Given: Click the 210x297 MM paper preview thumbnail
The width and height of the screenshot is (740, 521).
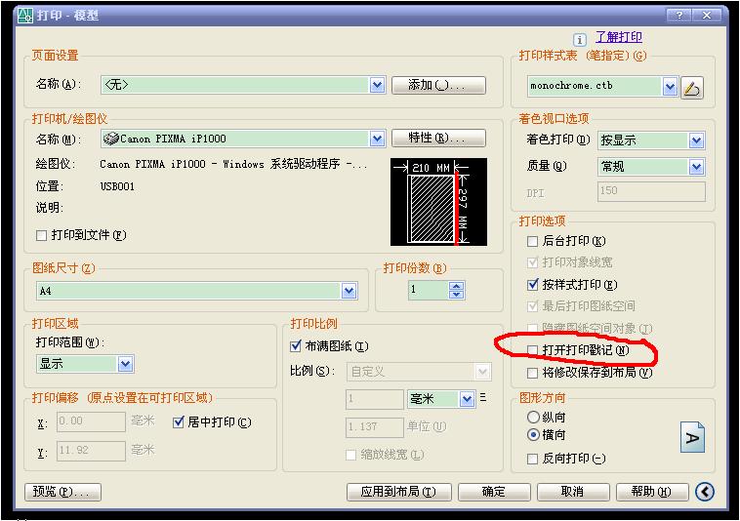Looking at the screenshot, I should (438, 202).
